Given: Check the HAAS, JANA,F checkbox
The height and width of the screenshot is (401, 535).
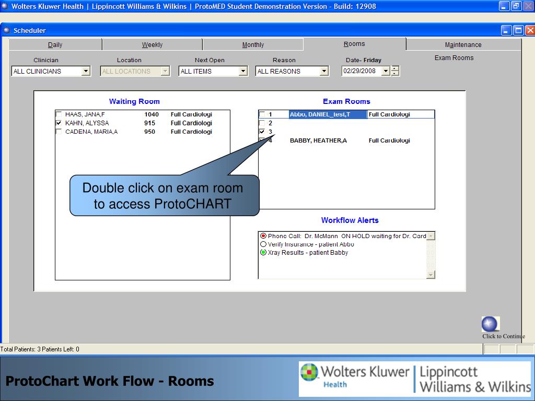Looking at the screenshot, I should coord(59,114).
